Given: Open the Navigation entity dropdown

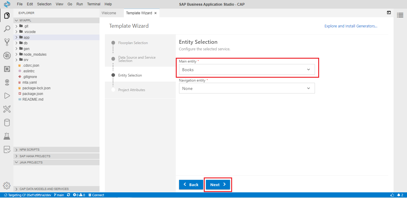Looking at the screenshot, I should 247,88.
